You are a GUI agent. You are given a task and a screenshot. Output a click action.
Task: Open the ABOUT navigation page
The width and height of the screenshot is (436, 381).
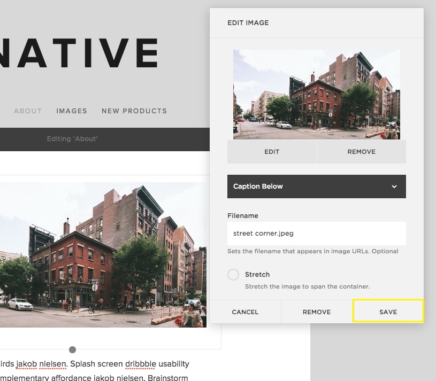pyautogui.click(x=28, y=111)
